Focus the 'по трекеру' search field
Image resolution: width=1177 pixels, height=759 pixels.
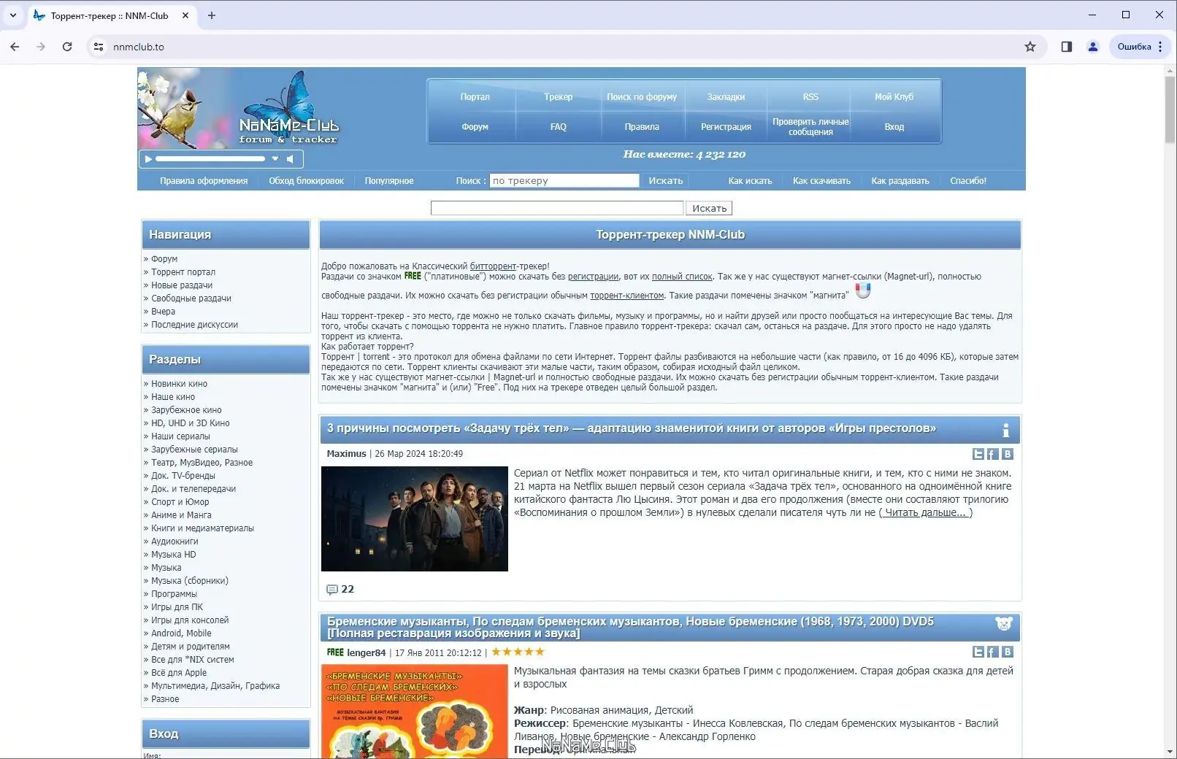pos(564,180)
